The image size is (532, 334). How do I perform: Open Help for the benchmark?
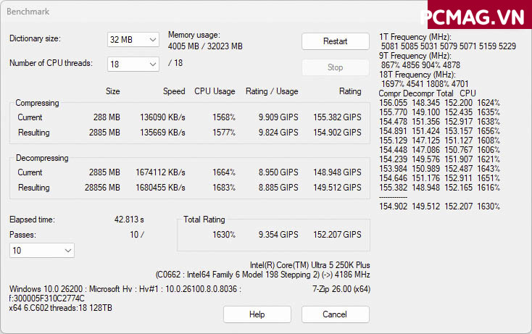pos(257,314)
